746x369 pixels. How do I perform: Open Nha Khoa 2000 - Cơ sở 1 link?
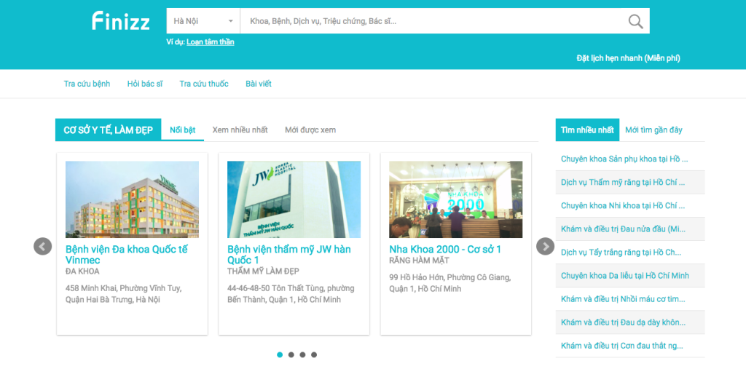(445, 250)
